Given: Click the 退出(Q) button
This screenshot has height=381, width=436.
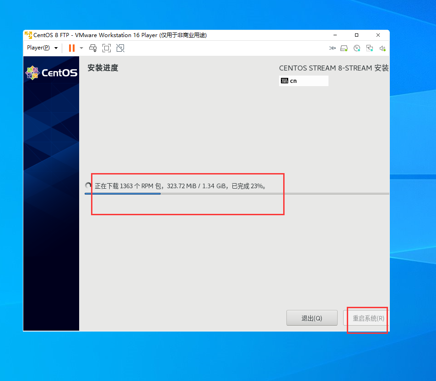Looking at the screenshot, I should point(312,318).
